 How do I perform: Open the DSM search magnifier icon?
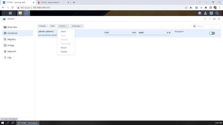[217, 13]
